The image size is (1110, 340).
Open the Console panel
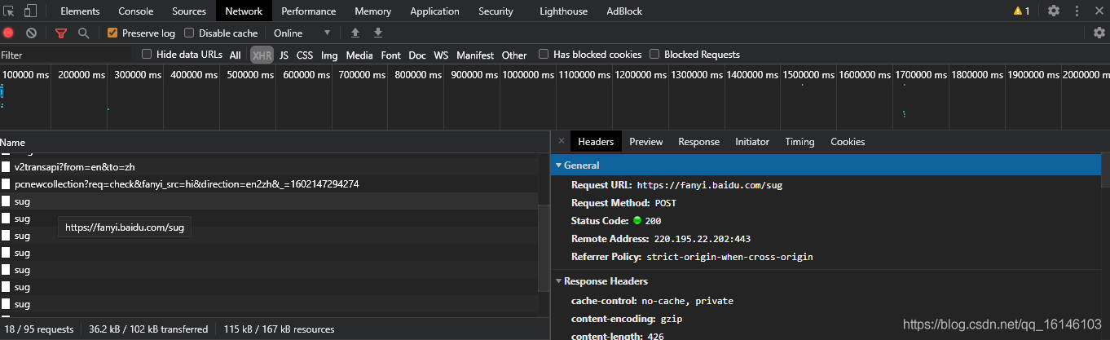click(x=136, y=11)
